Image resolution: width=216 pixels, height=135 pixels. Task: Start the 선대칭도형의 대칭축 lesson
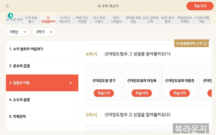142,93
